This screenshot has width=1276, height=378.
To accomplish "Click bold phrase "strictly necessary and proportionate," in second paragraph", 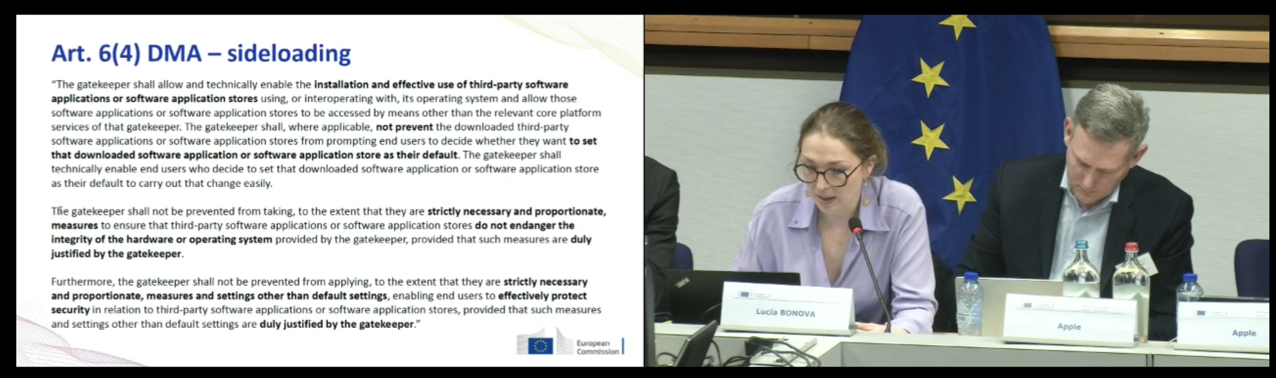I will [x=516, y=212].
